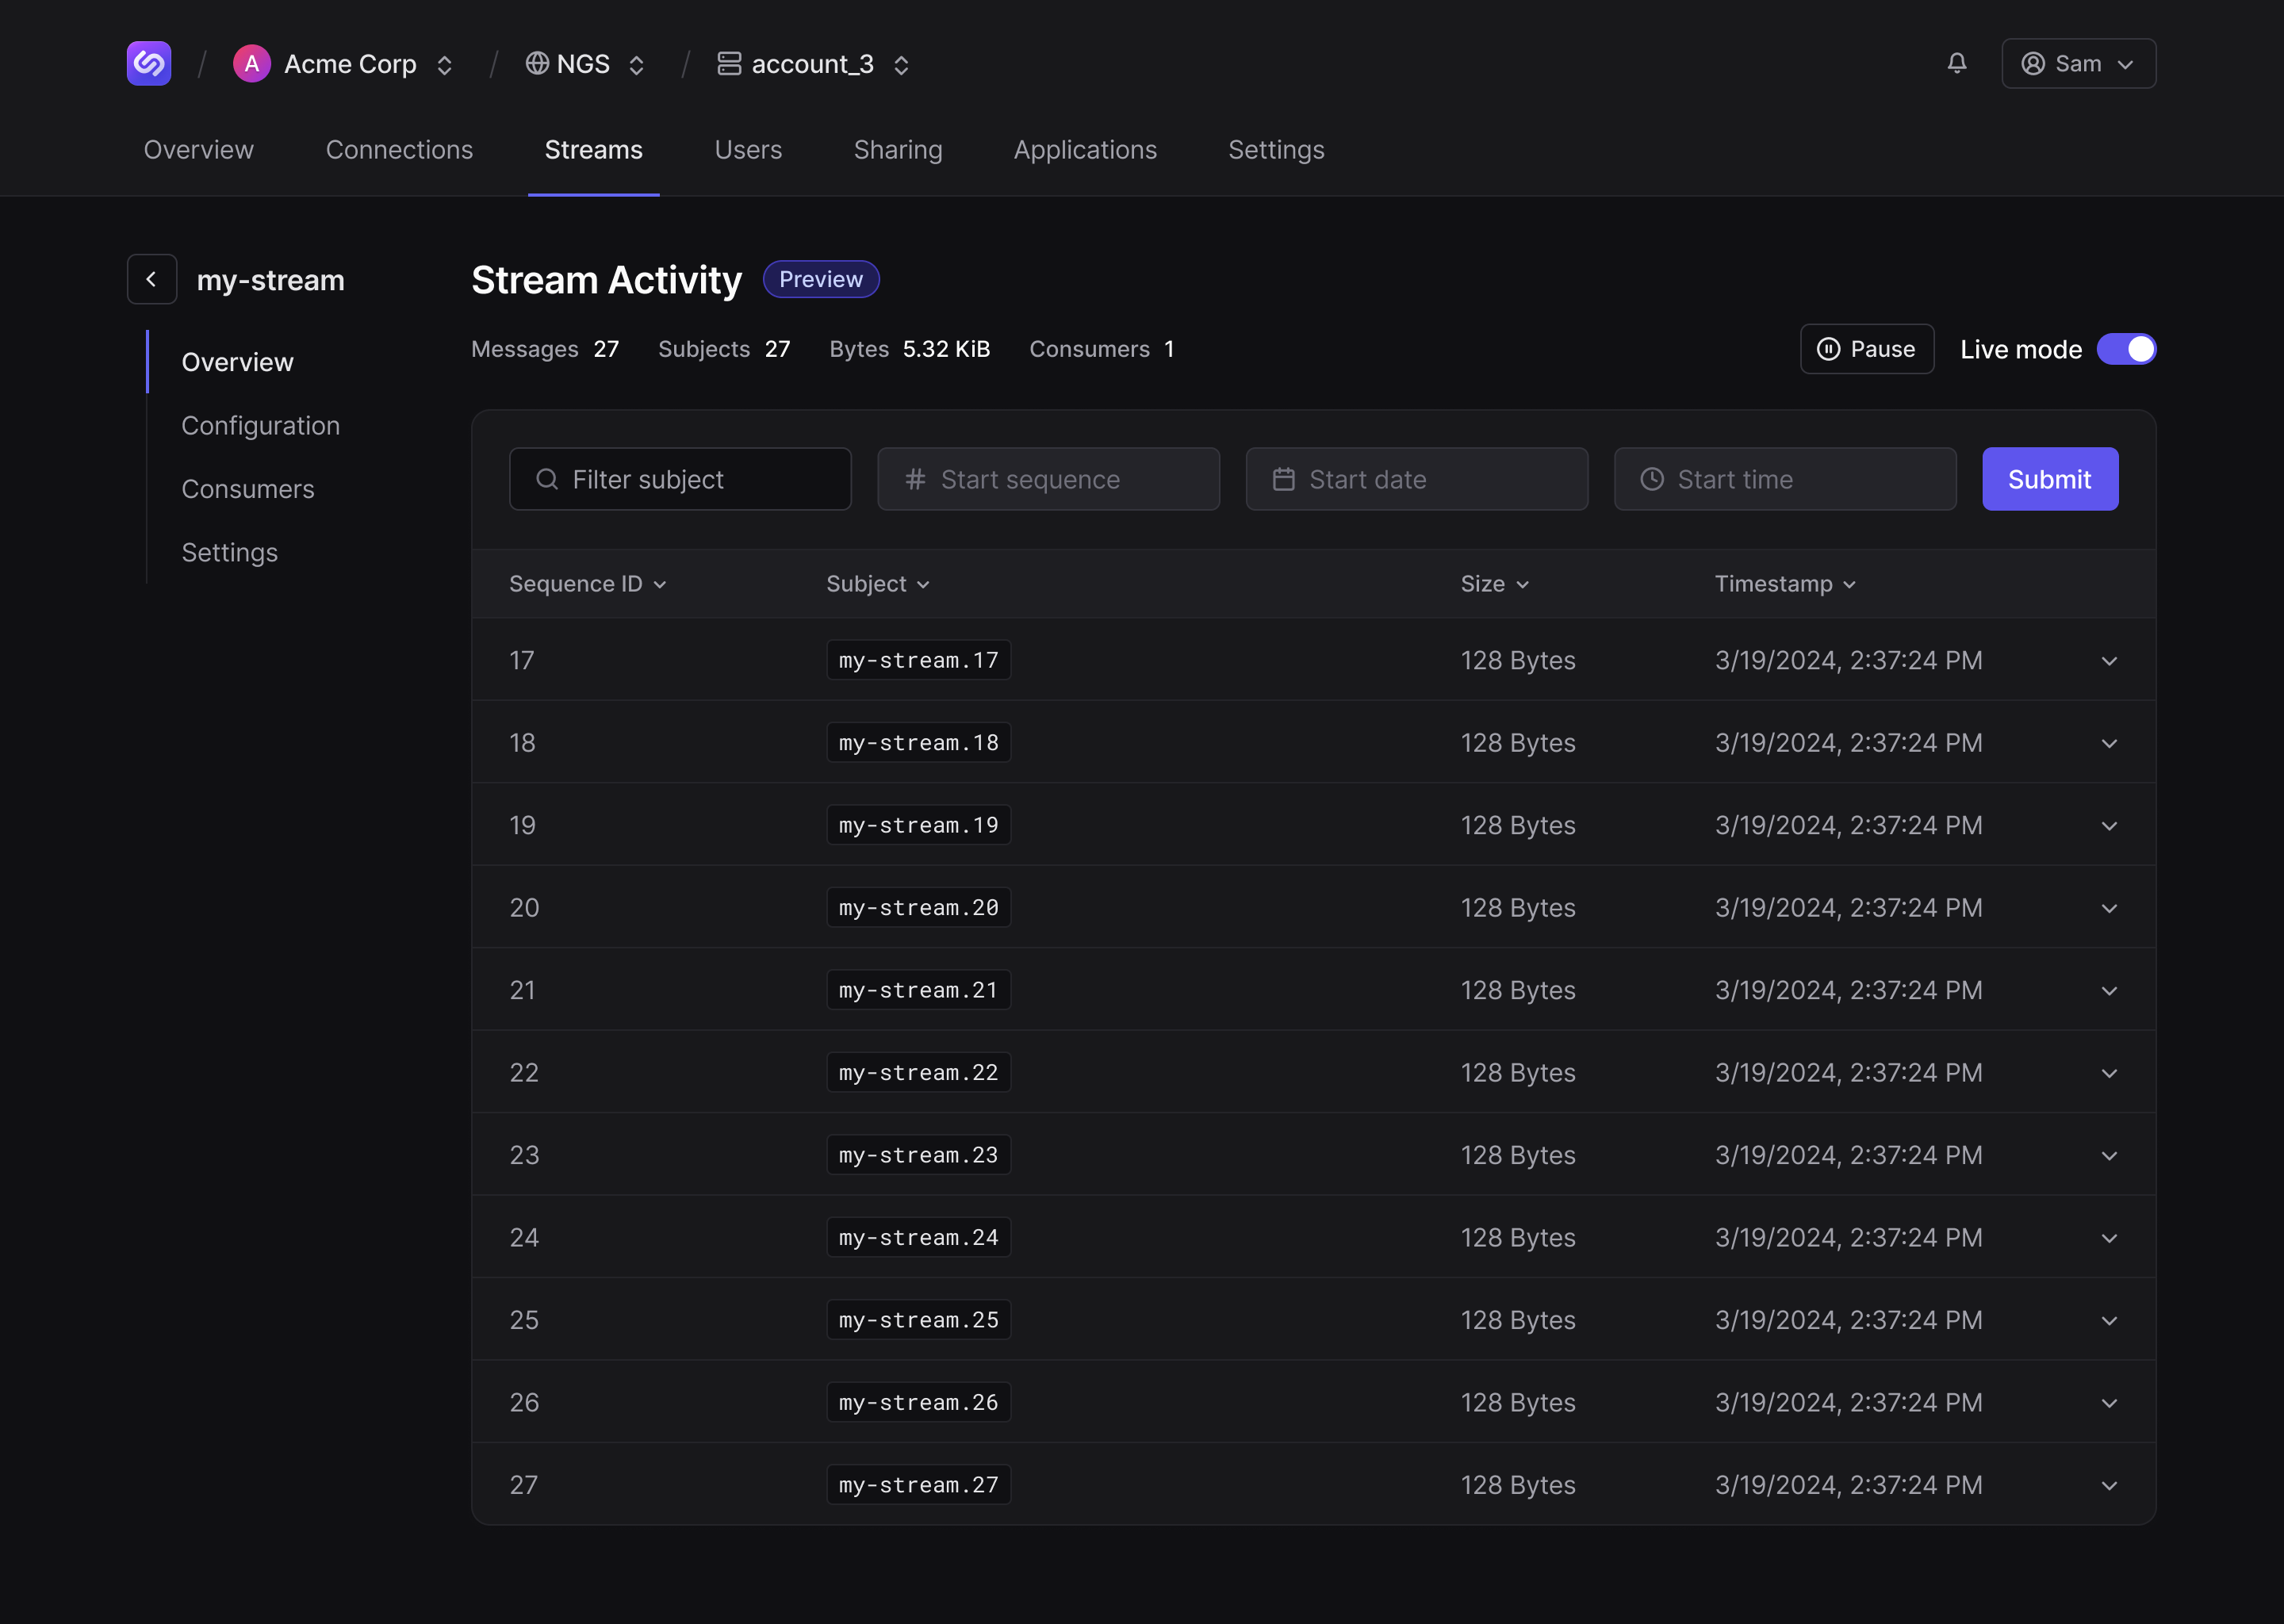Image resolution: width=2284 pixels, height=1624 pixels.
Task: Click subject tag my-stream.20
Action: (x=918, y=908)
